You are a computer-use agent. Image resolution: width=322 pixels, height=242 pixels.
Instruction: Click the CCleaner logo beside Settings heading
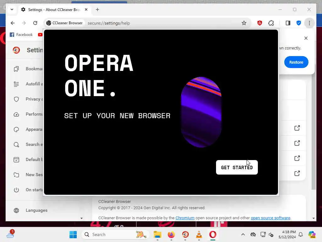click(x=16, y=50)
